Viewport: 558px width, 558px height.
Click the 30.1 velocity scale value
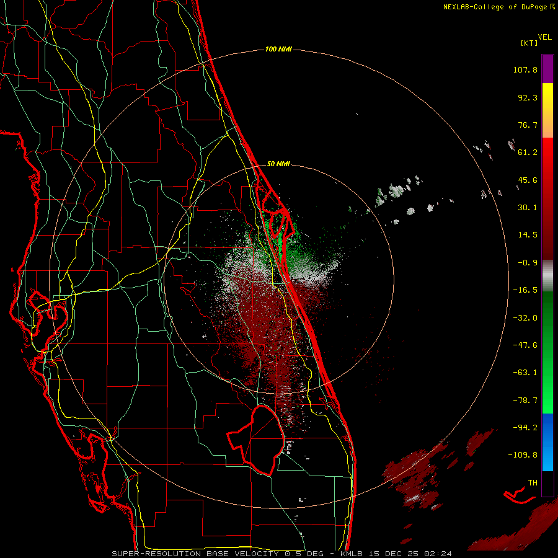tap(528, 208)
